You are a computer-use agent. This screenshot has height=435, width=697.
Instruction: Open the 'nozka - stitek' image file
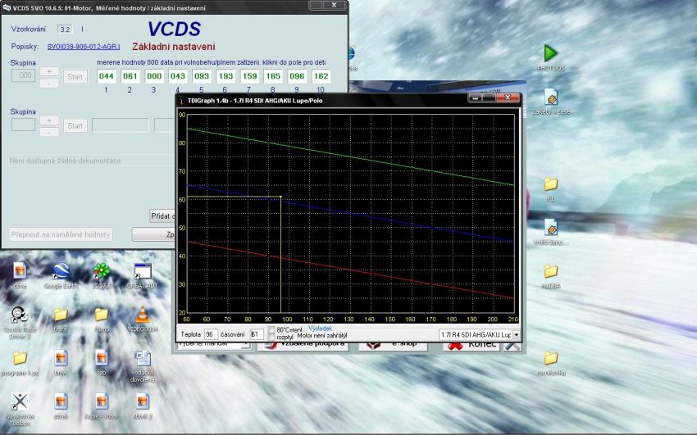[x=102, y=401]
